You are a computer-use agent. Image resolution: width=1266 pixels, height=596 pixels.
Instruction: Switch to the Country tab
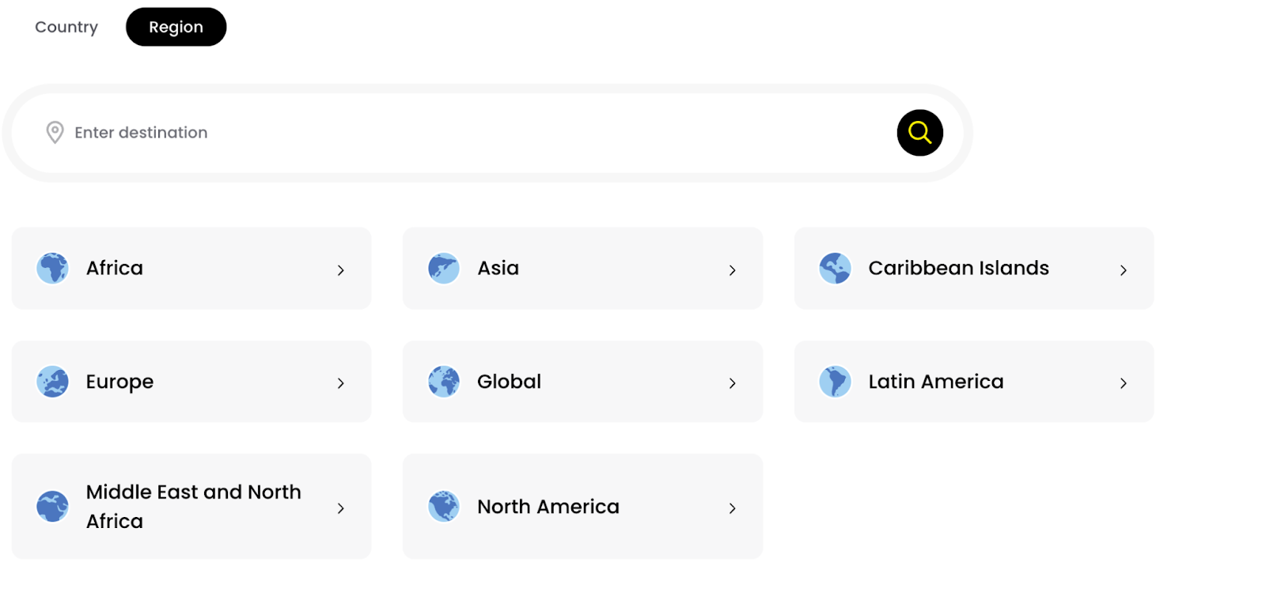[x=66, y=27]
